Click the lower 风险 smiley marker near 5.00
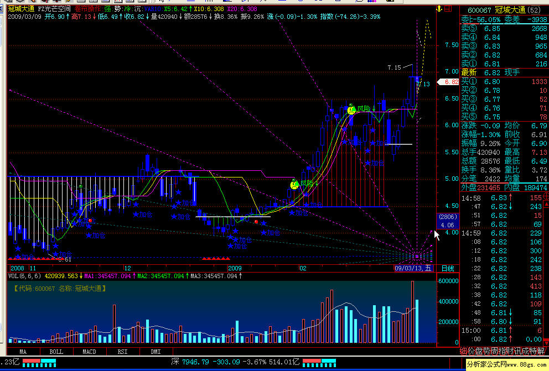The height and width of the screenshot is (371, 549). point(294,184)
